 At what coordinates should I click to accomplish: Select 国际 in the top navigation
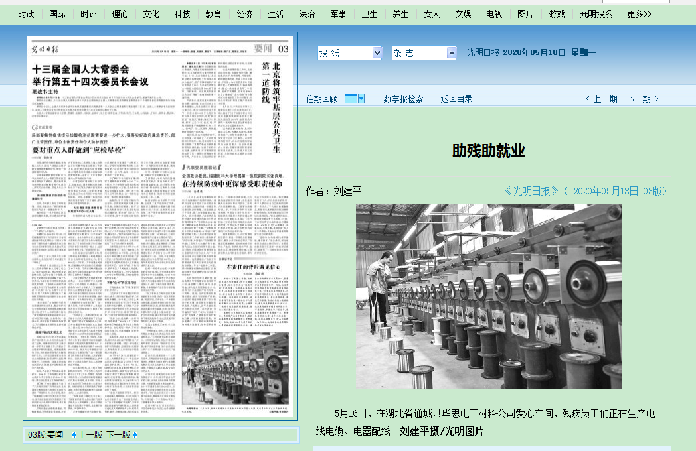coord(58,14)
